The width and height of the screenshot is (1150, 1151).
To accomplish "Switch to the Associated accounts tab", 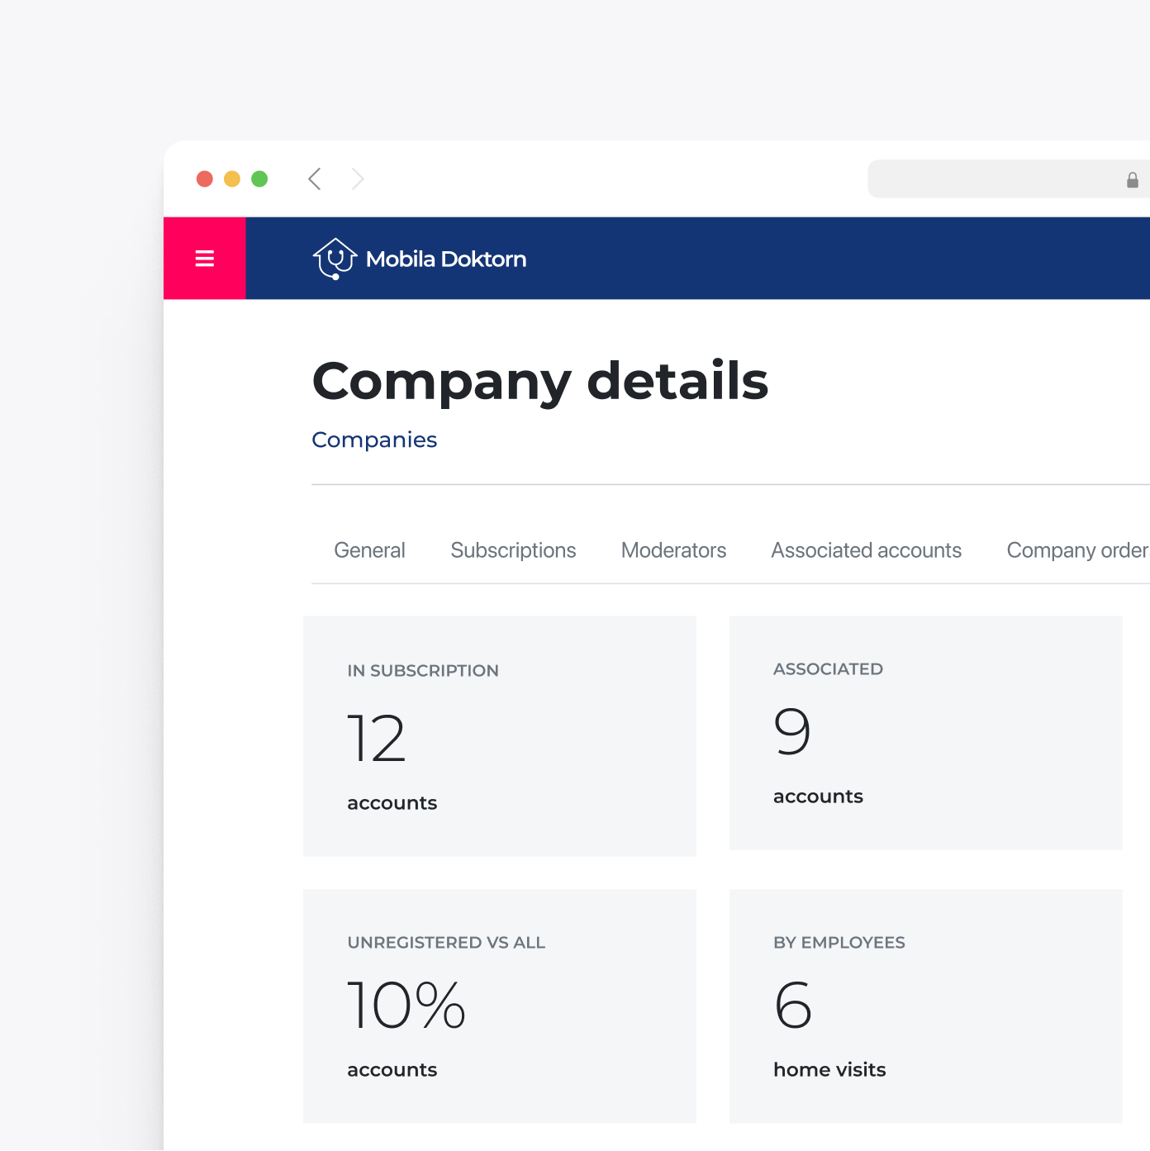I will [x=866, y=550].
